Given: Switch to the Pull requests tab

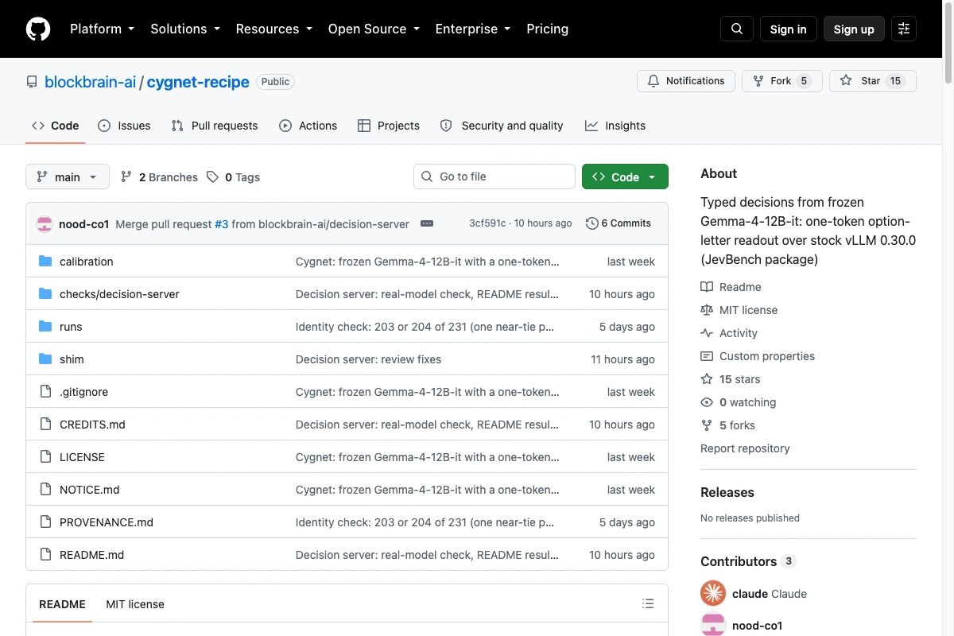Looking at the screenshot, I should point(215,126).
